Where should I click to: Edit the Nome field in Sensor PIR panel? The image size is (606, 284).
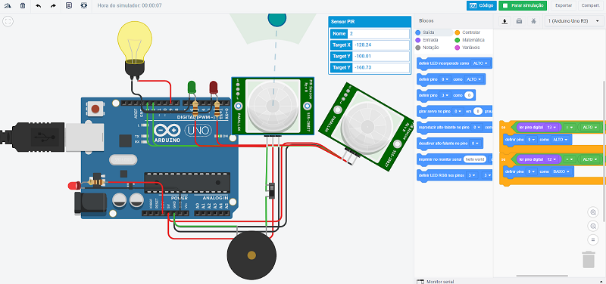pos(378,34)
